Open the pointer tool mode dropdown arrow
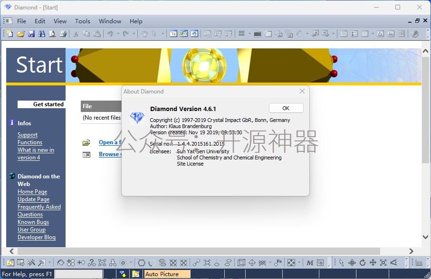Screen dimensions: 431x279 coord(163,34)
